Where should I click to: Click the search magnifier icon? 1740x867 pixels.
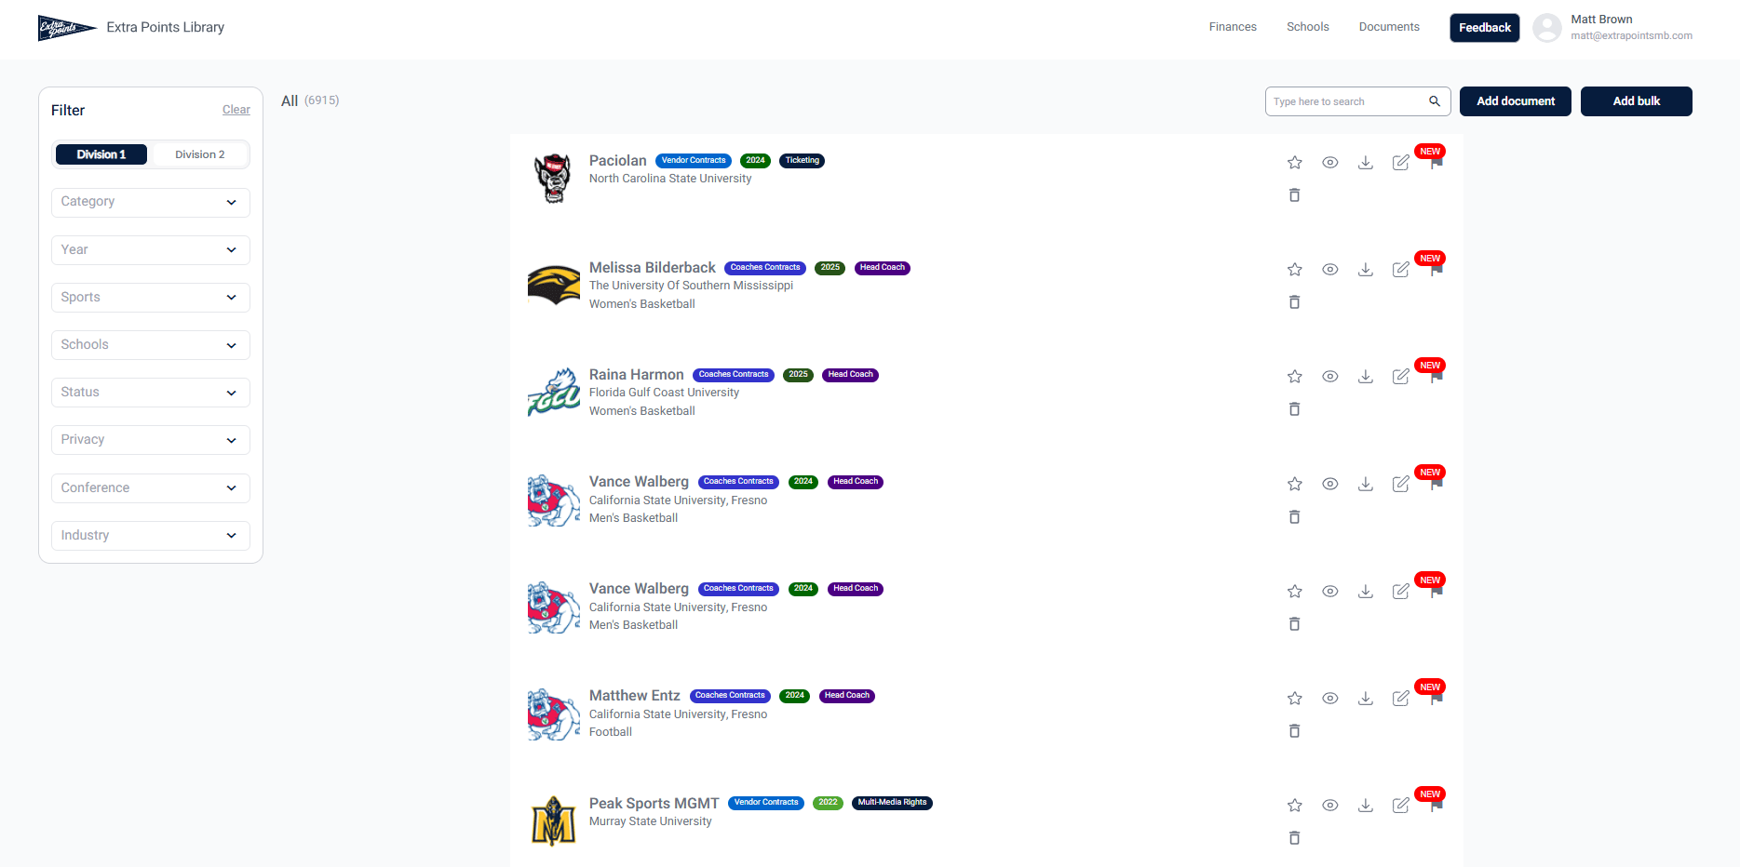(x=1435, y=101)
